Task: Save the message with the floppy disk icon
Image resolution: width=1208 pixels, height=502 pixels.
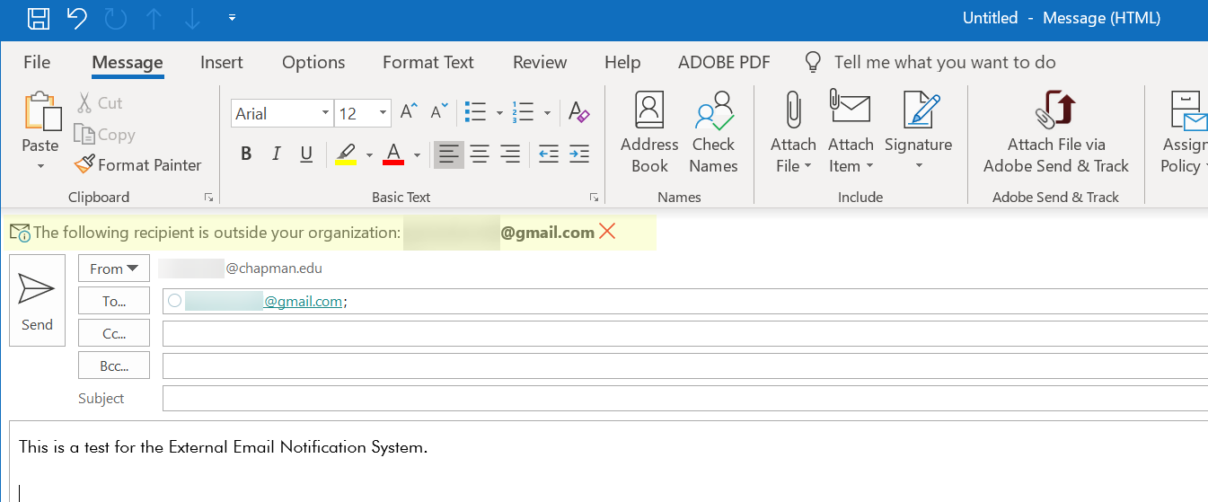Action: tap(39, 17)
